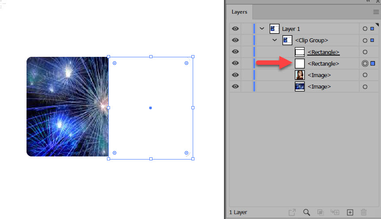Click the Create New Layer plus icon
Image resolution: width=381 pixels, height=219 pixels.
click(350, 212)
